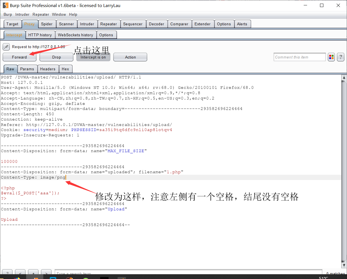Open the highlight color picker icon

(331, 57)
